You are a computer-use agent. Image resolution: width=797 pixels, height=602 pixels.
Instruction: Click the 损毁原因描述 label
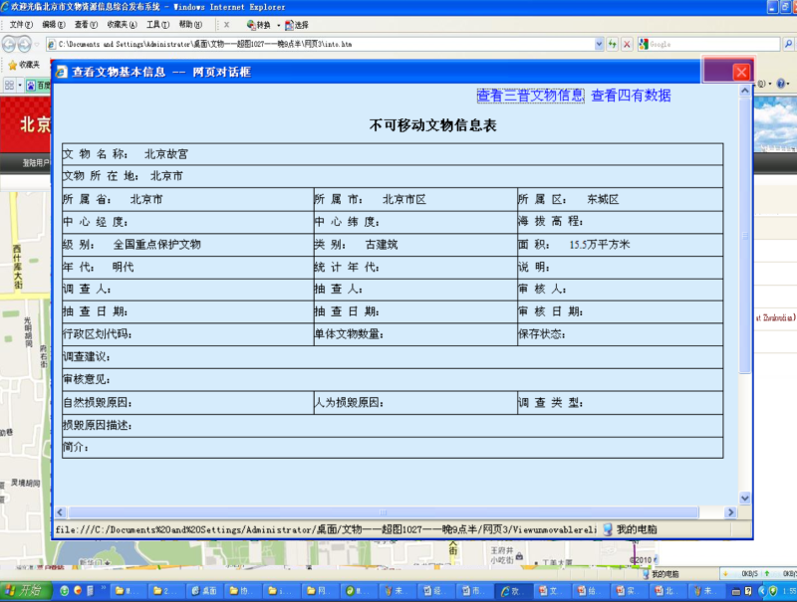coord(97,425)
